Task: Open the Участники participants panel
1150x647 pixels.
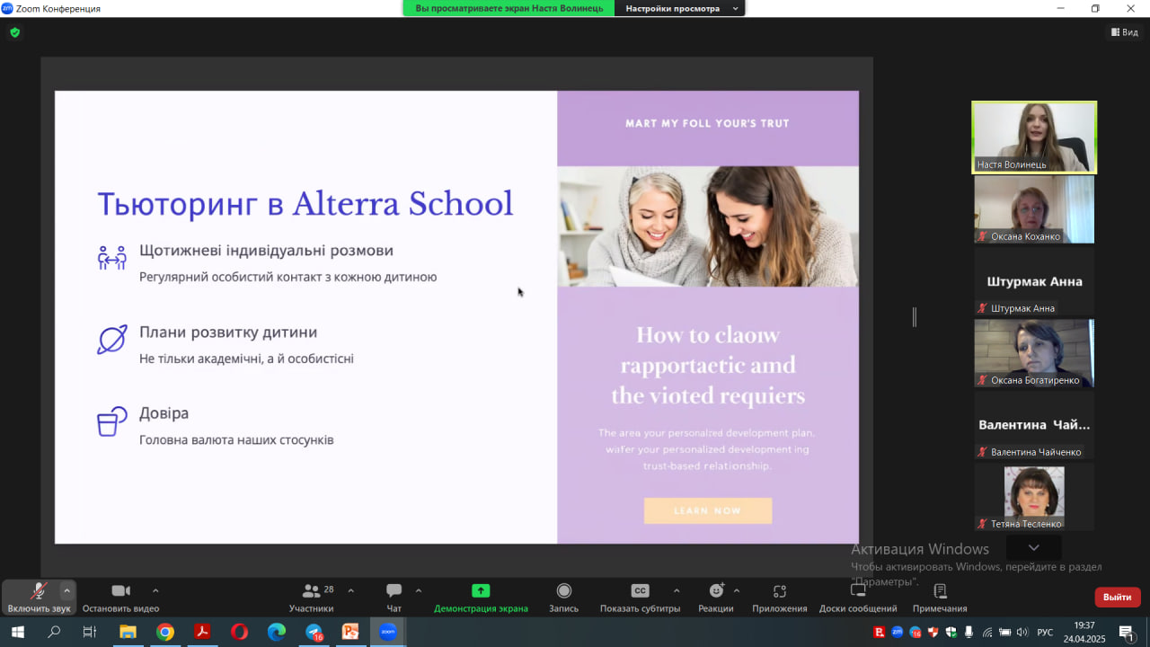Action: click(312, 598)
